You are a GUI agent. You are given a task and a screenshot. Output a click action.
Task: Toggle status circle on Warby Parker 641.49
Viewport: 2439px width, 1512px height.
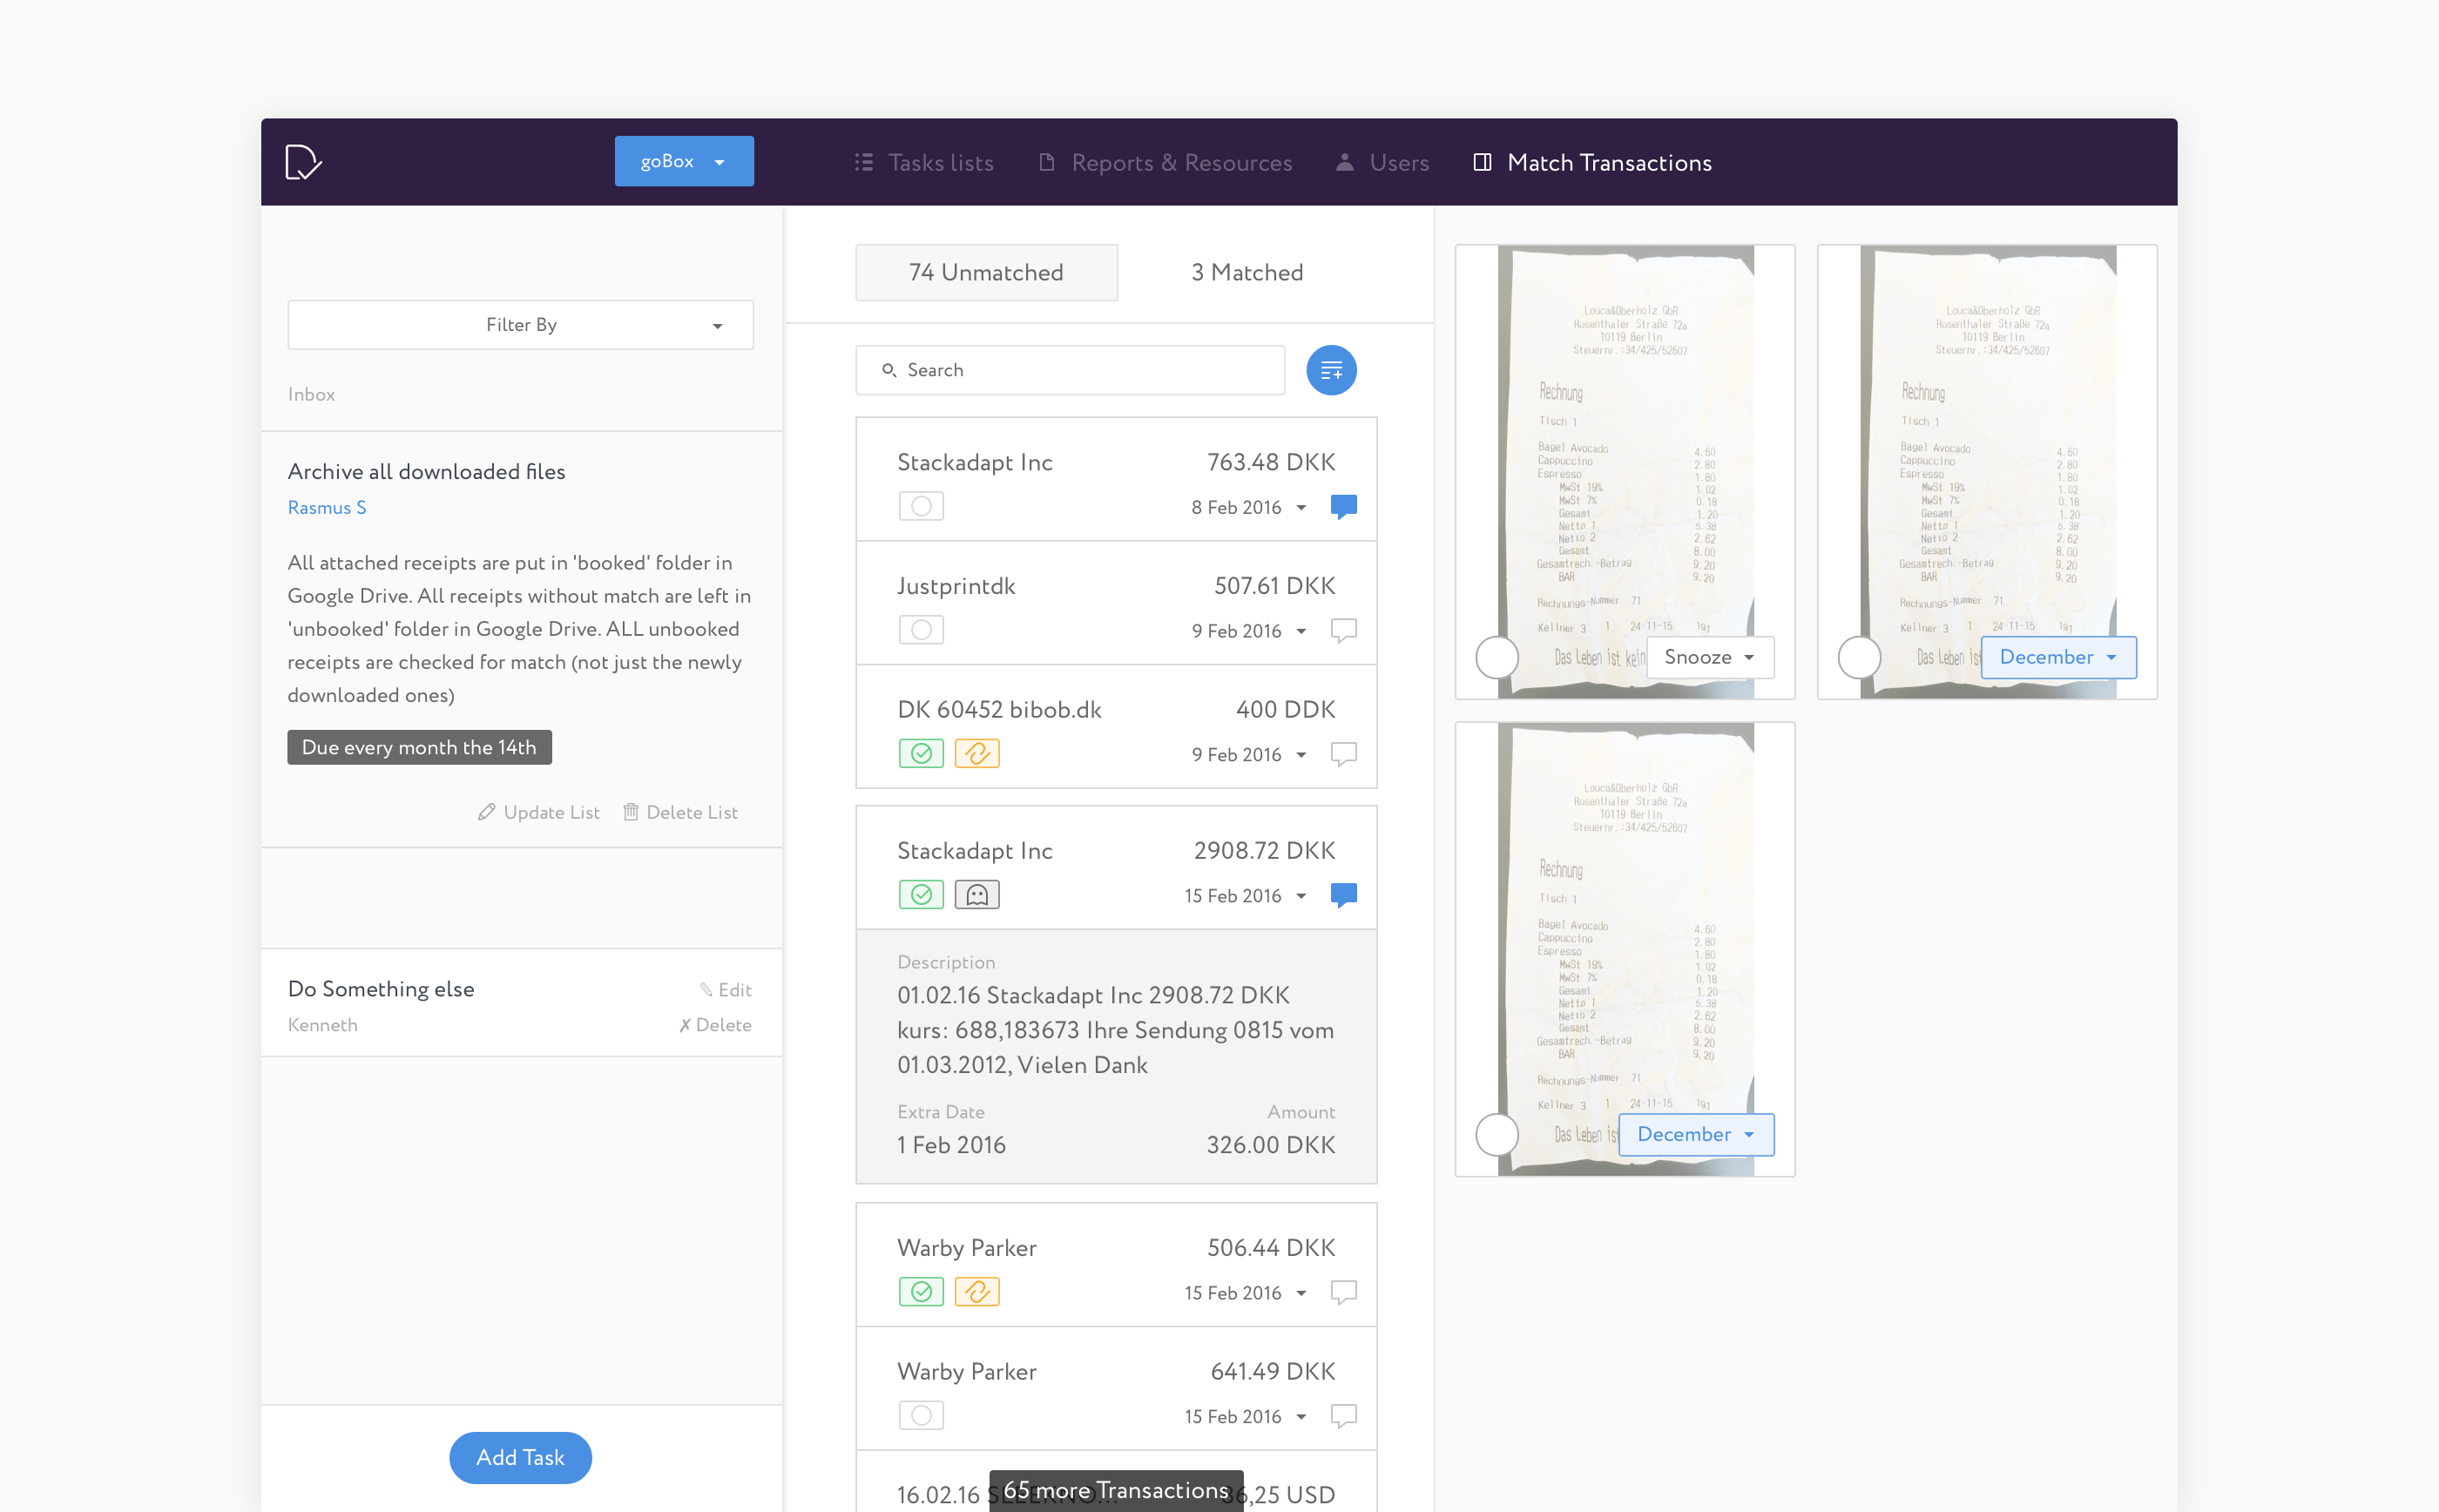click(x=920, y=1415)
